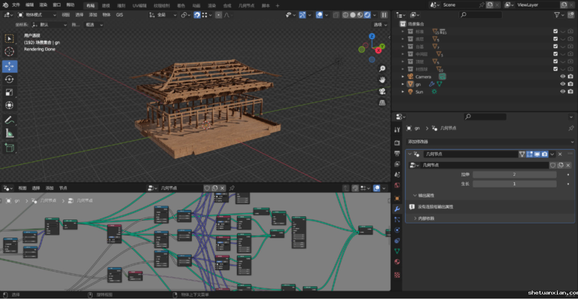The image size is (578, 299).
Task: Uncheck the 标准 collection exclude checkbox
Action: (x=555, y=32)
